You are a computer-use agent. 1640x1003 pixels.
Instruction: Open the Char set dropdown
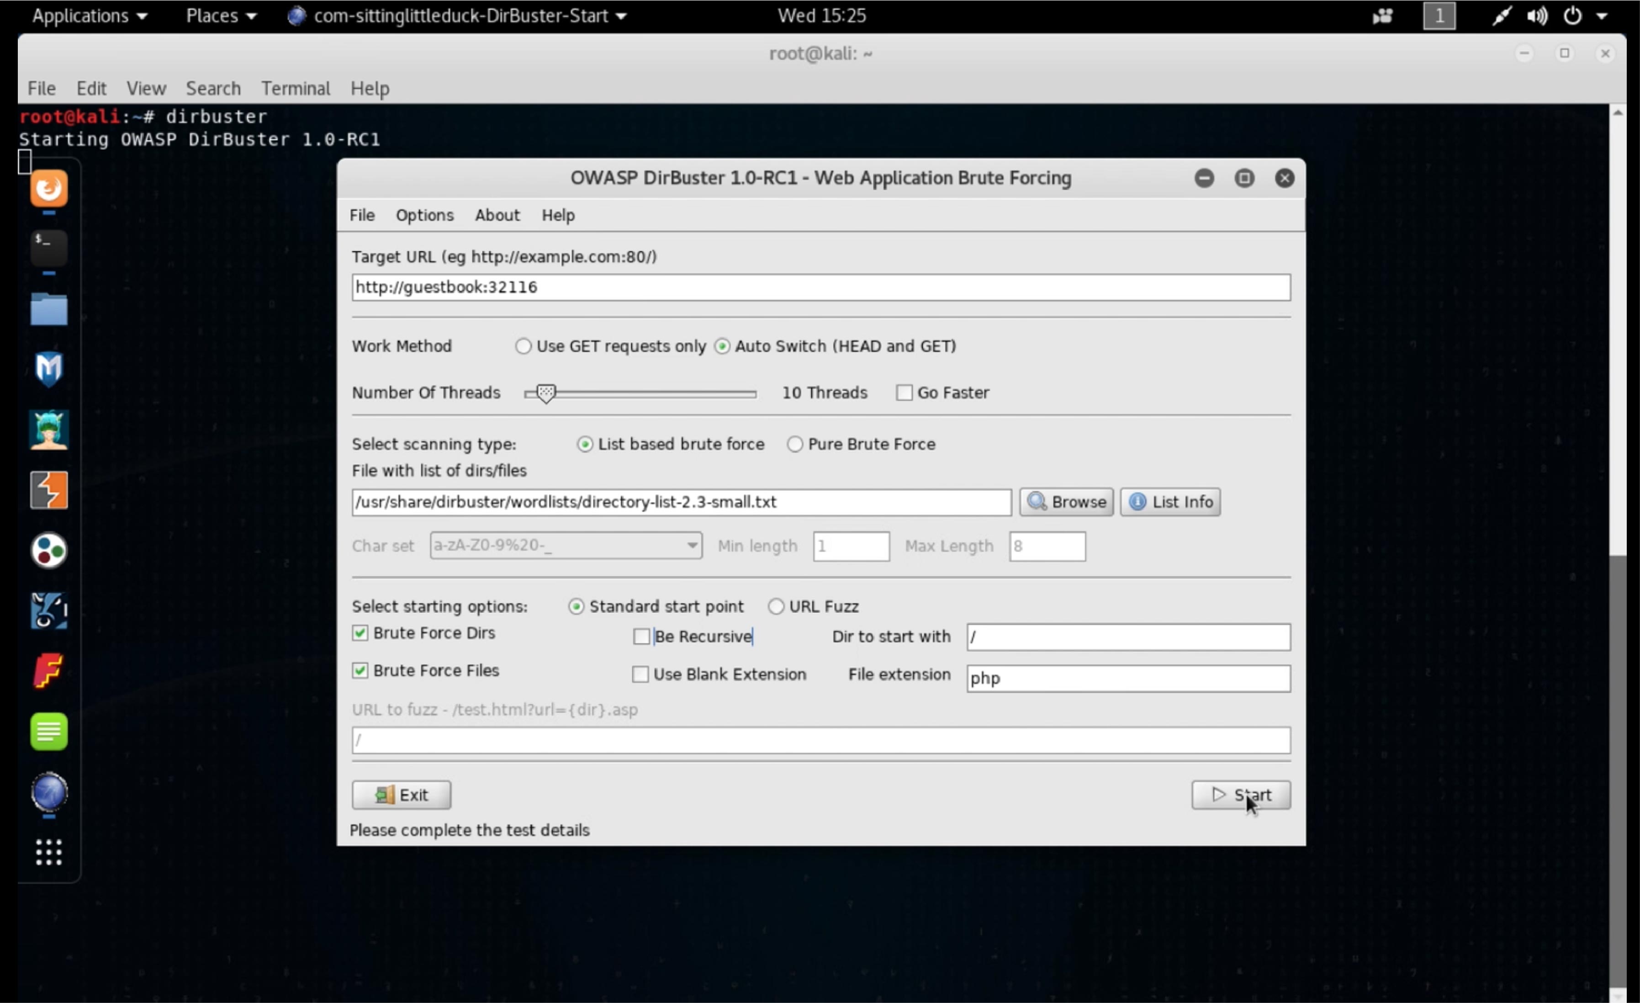(x=566, y=545)
